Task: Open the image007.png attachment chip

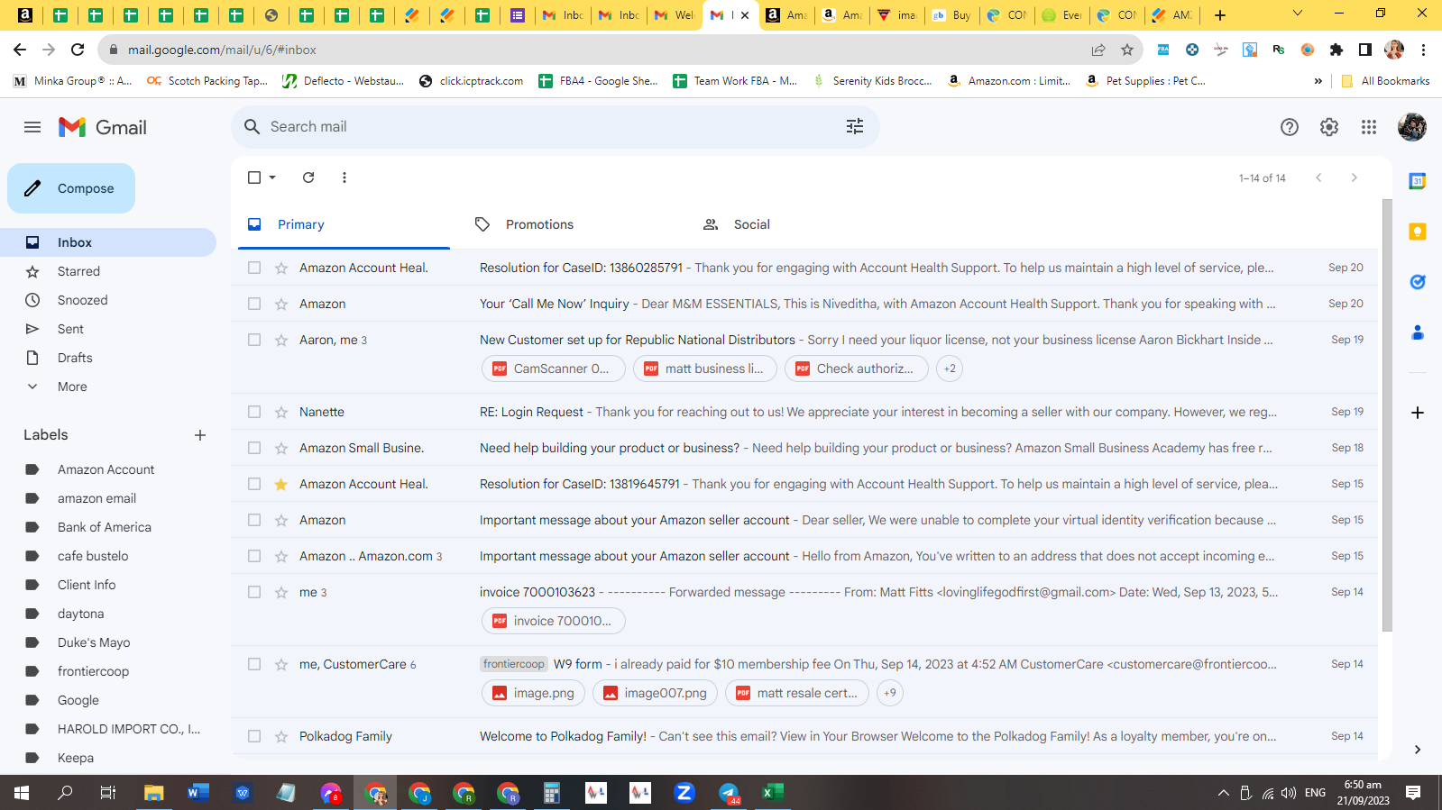Action: coord(656,693)
